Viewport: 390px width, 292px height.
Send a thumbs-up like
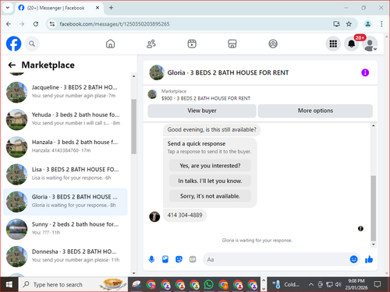[x=369, y=259]
